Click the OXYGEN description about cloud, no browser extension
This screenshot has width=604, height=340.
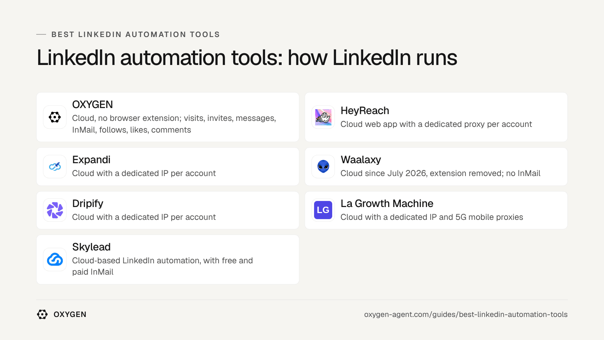point(174,124)
